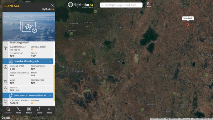The width and height of the screenshot is (213, 120).
Task: Share this flight
Action: (39, 111)
